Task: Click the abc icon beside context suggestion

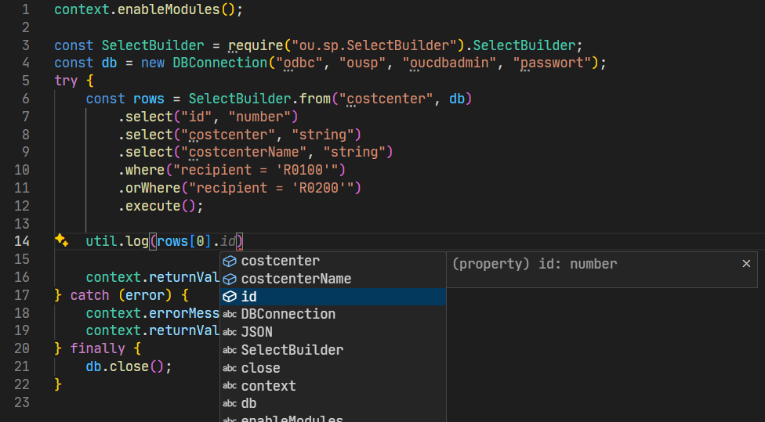Action: [x=230, y=386]
